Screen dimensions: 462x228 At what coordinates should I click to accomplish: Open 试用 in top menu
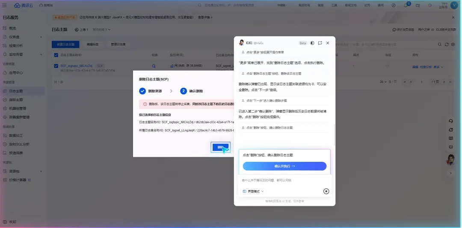click(x=367, y=5)
